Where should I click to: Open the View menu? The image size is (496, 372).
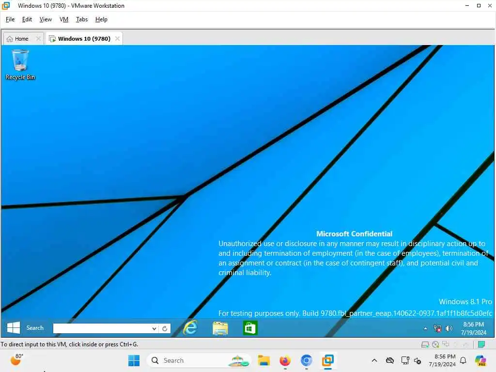click(46, 19)
